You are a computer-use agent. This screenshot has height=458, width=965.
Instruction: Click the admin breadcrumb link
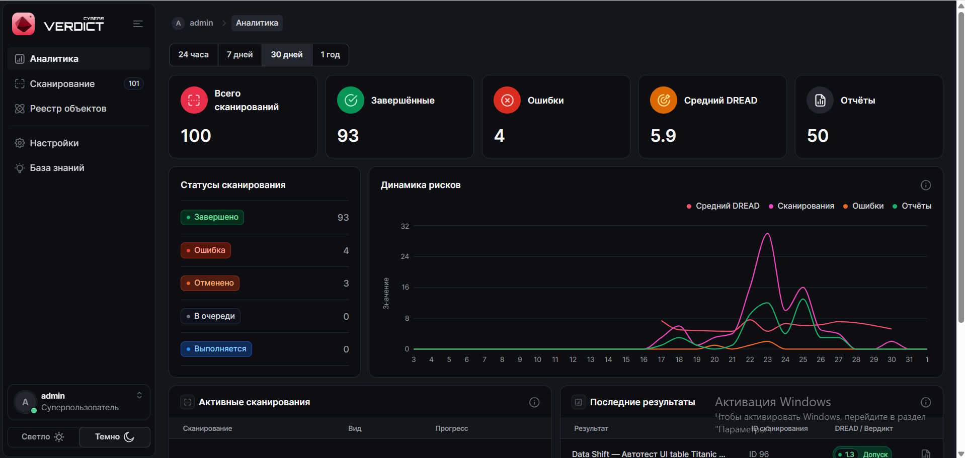pyautogui.click(x=201, y=23)
